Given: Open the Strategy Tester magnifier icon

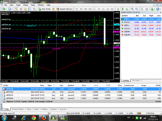Looking at the screenshot, I should click(34, 9).
